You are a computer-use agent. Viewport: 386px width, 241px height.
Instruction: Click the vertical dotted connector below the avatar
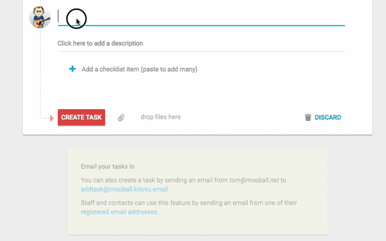coord(40,74)
